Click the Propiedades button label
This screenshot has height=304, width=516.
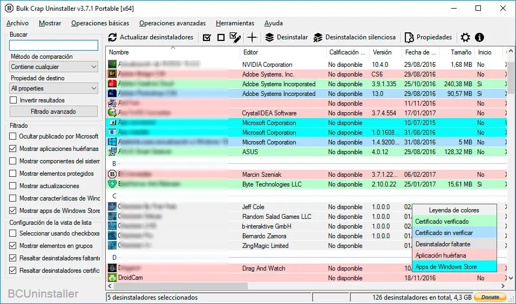click(x=434, y=37)
